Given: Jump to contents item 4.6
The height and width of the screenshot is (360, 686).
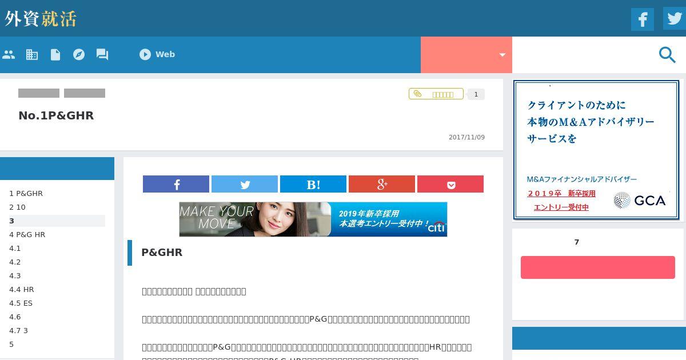Looking at the screenshot, I should point(15,317).
